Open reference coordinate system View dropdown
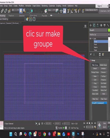This screenshot has width=110, height=138. click(51, 10)
